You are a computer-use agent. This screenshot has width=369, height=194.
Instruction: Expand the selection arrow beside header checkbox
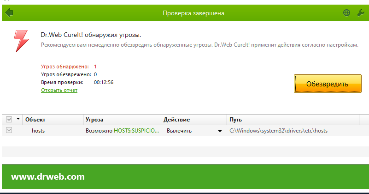pyautogui.click(x=18, y=119)
